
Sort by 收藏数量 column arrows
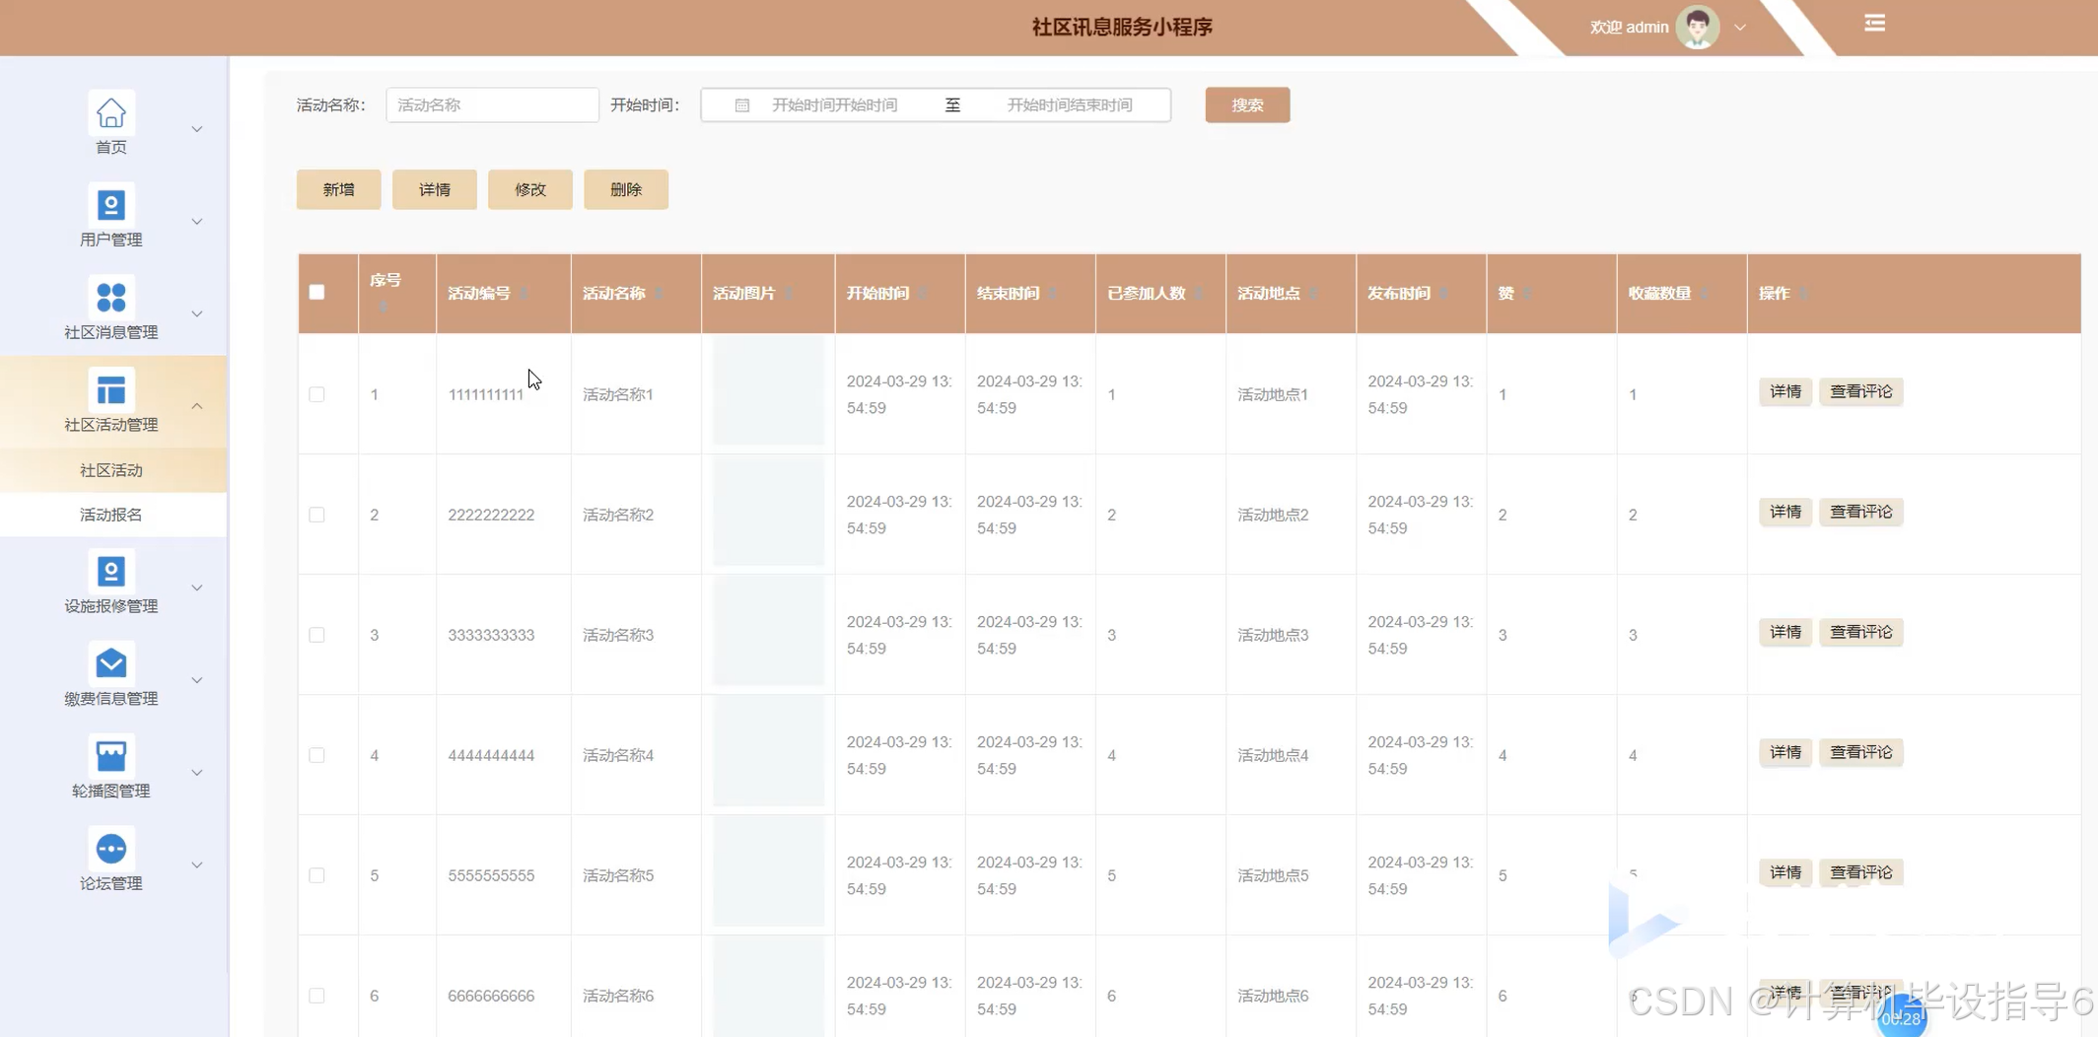[x=1703, y=294]
